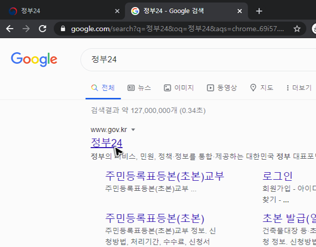Image resolution: width=316 pixels, height=247 pixels.
Task: Close the 정부24 - Google 검색 tab
Action: click(240, 11)
